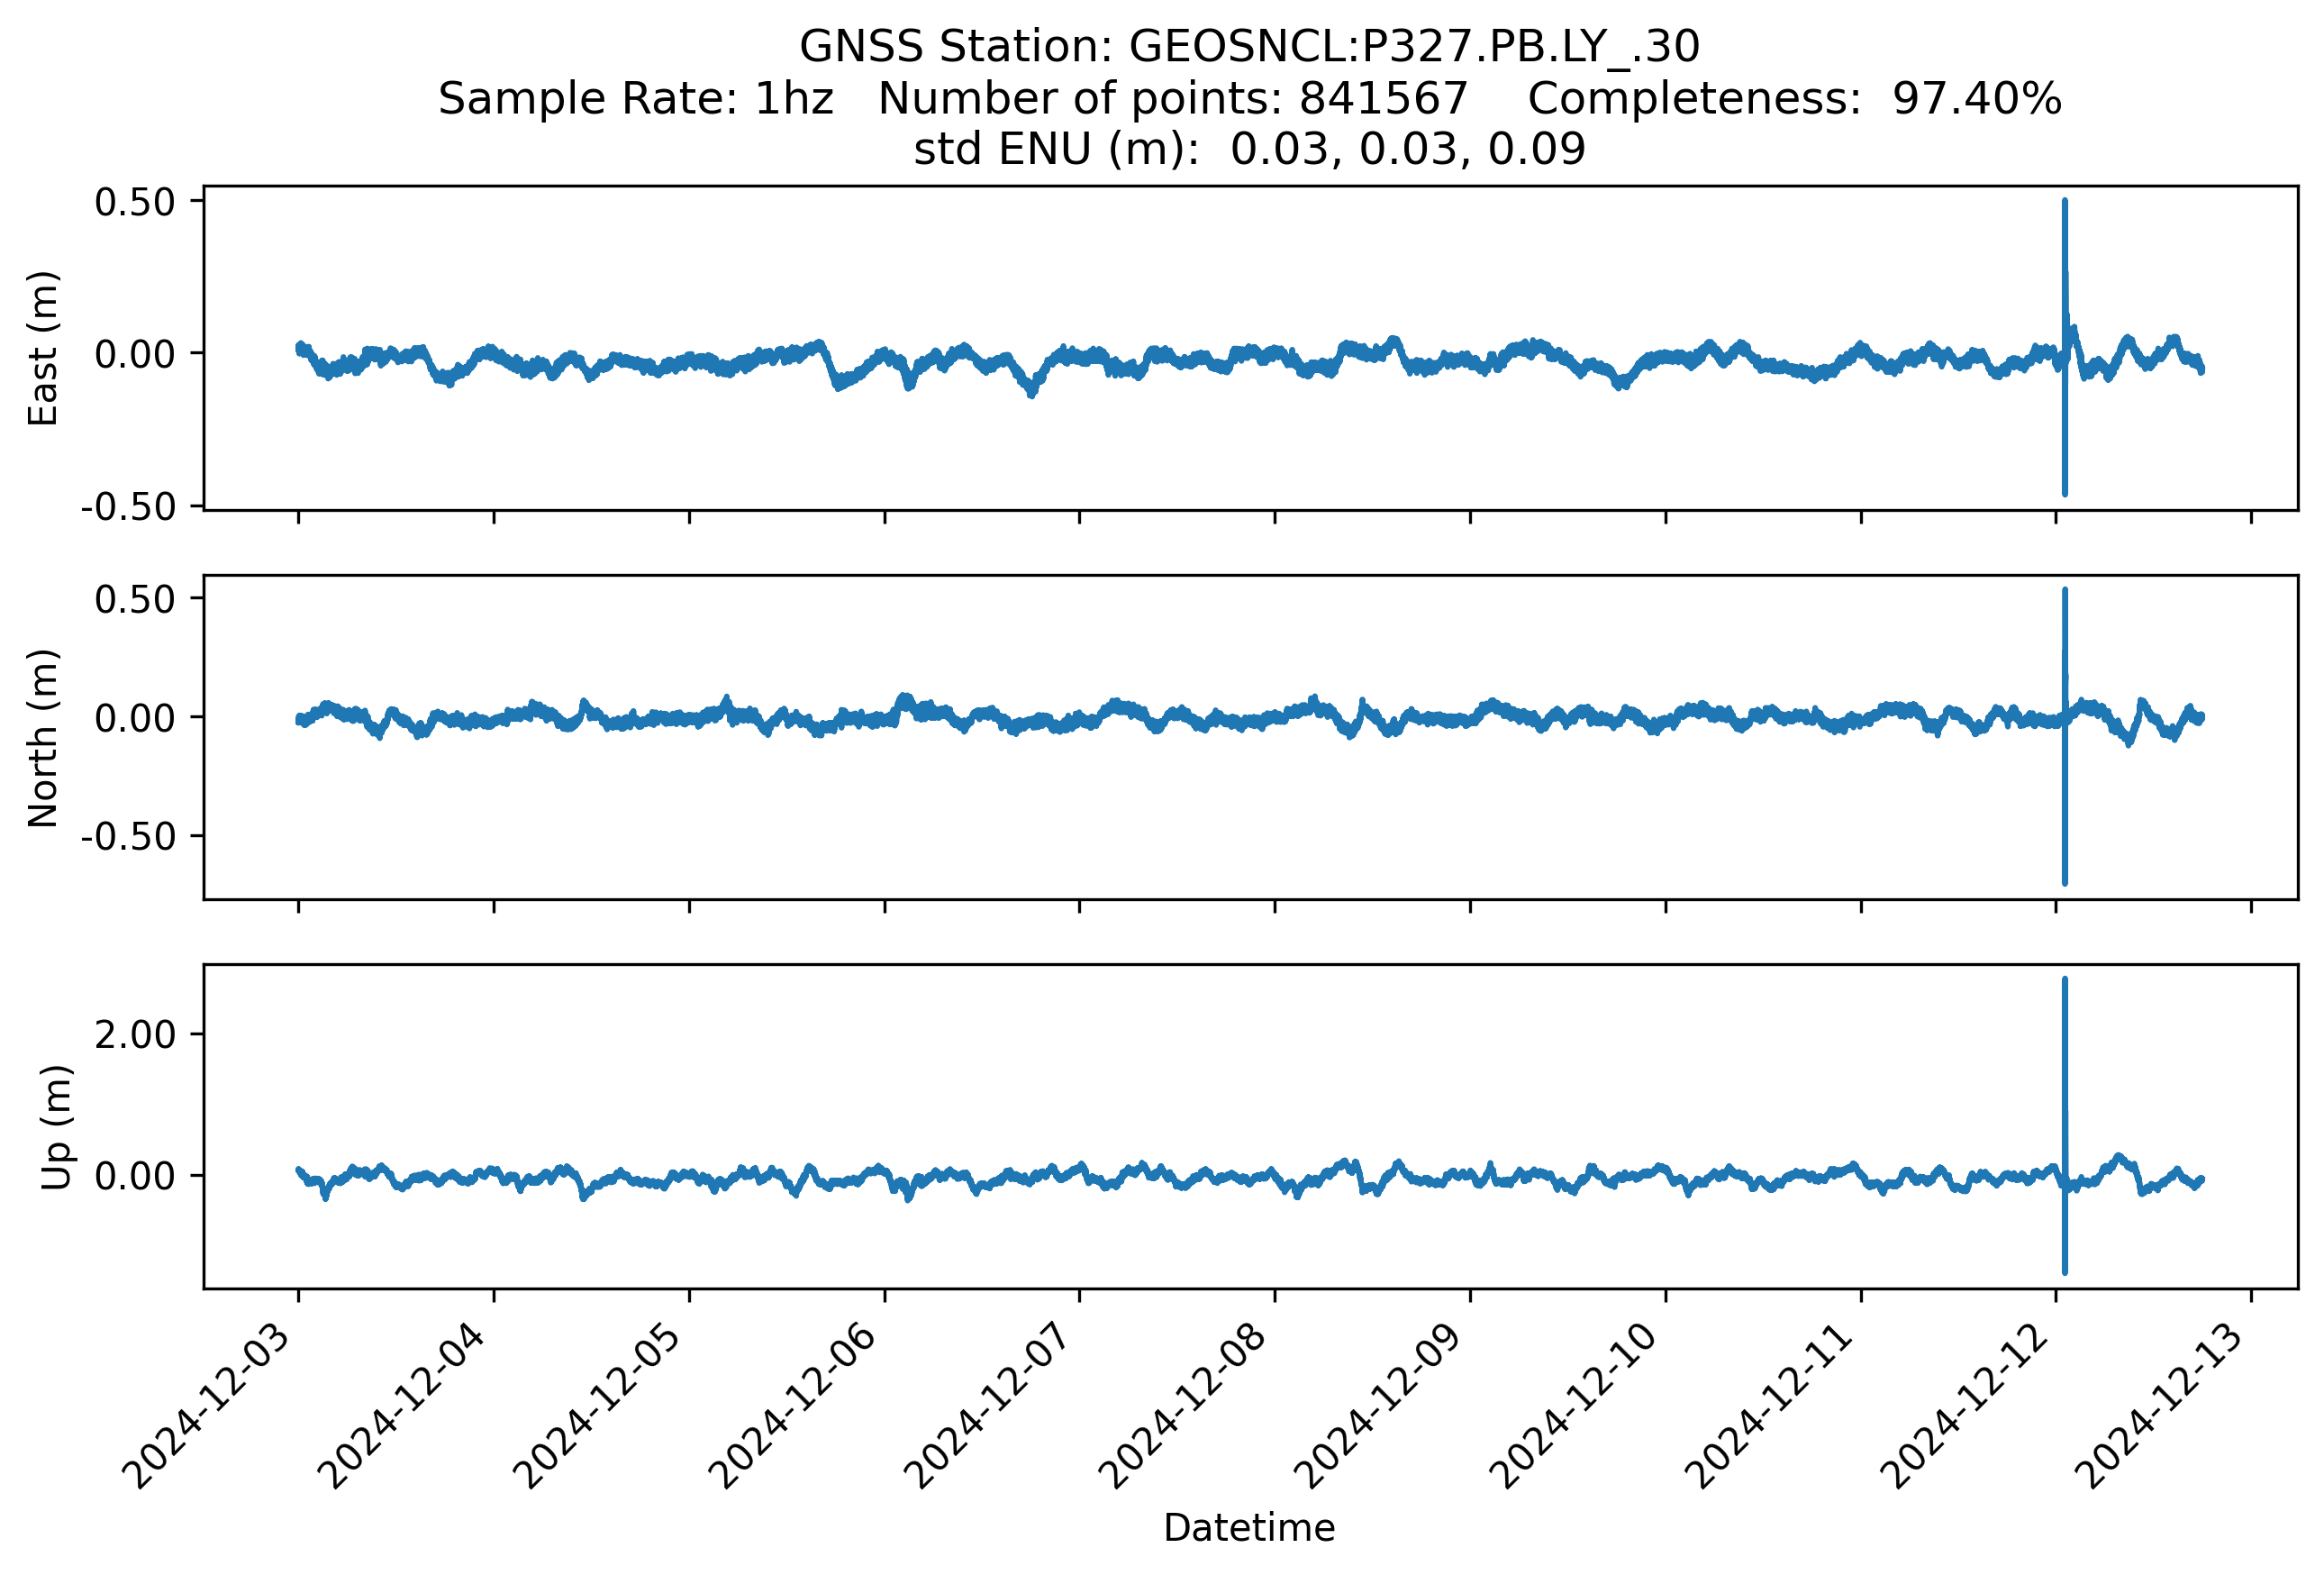Click the std ENU values line
This screenshot has width=2324, height=1575.
click(x=1249, y=150)
